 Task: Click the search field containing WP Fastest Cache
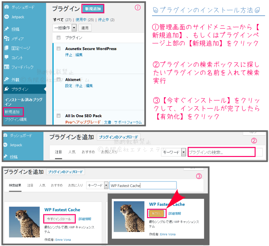(143, 185)
